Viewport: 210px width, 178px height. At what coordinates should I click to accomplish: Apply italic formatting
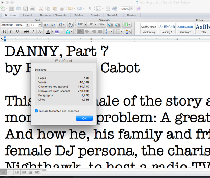click(x=10, y=31)
